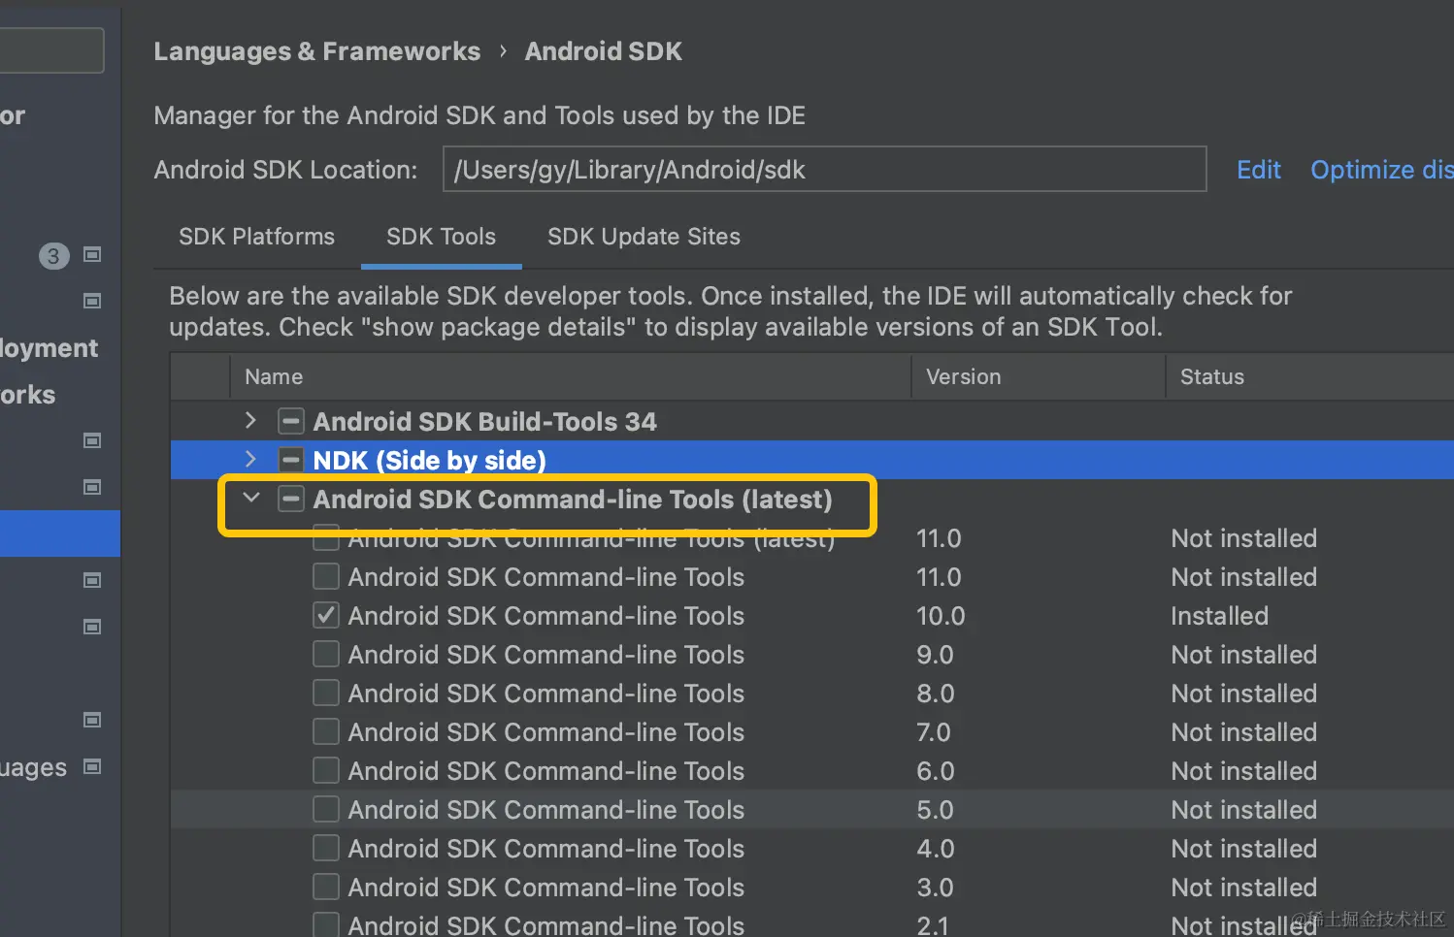Screen dimensions: 1454x937
Task: Click version cell '5.0'
Action: (935, 810)
